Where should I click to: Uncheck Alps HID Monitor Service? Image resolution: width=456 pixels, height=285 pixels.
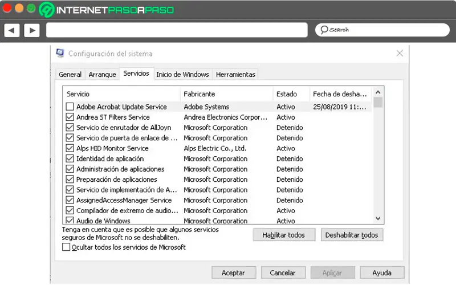(70, 148)
